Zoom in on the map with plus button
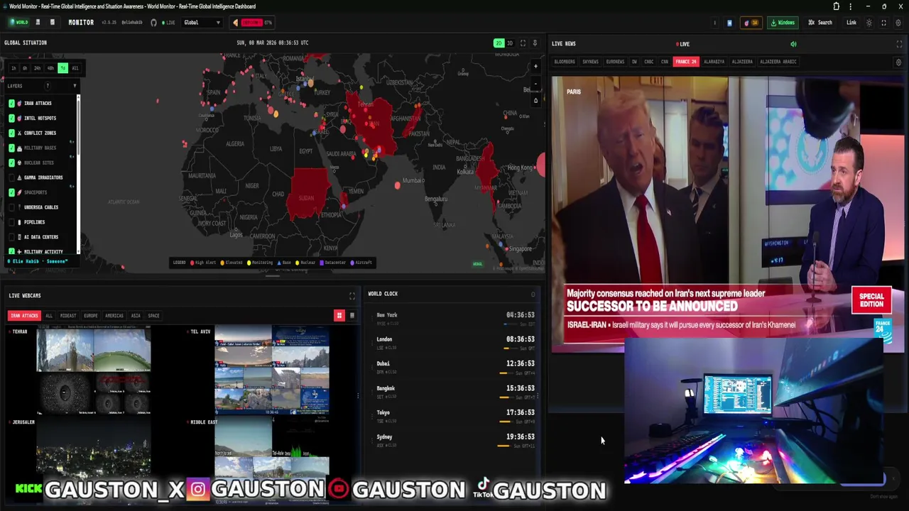Image resolution: width=909 pixels, height=511 pixels. [536, 67]
